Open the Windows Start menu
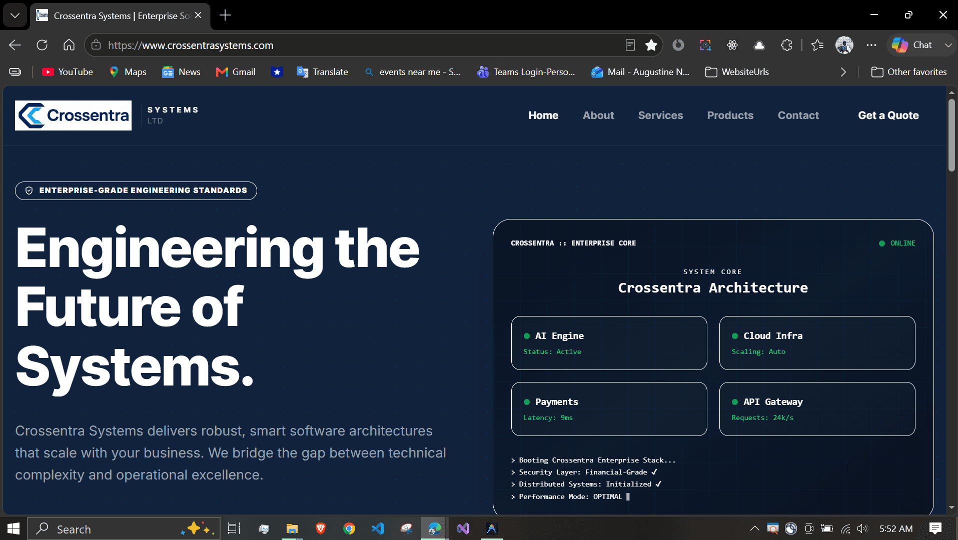Screen dimensions: 958x540 (x=14, y=528)
